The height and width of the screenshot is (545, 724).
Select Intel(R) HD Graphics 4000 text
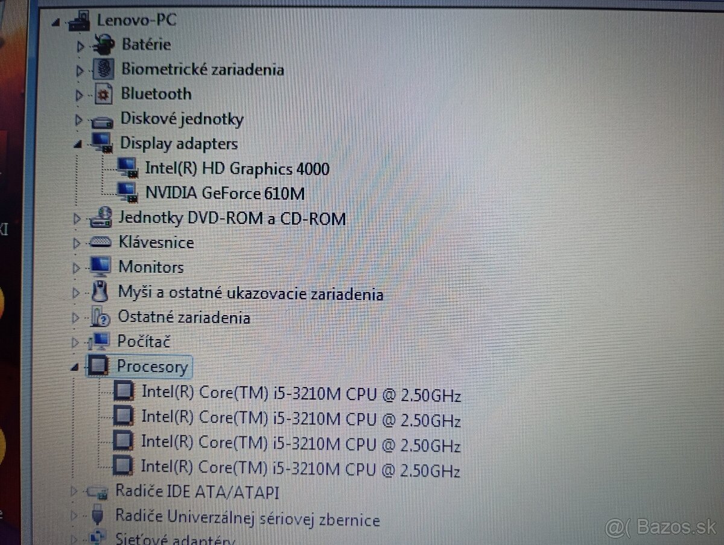(238, 168)
